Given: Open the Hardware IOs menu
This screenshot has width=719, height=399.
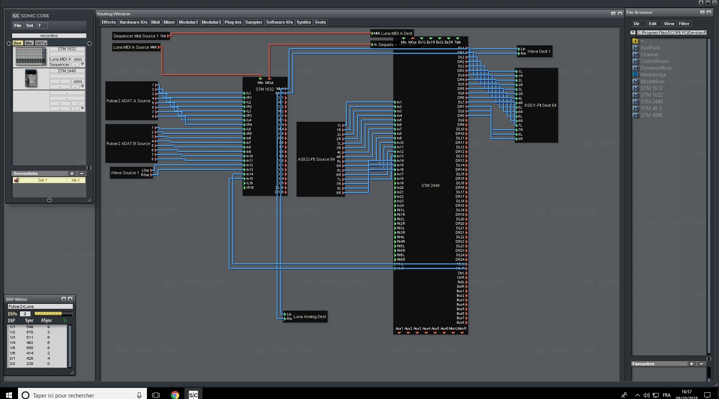Looking at the screenshot, I should click(133, 22).
